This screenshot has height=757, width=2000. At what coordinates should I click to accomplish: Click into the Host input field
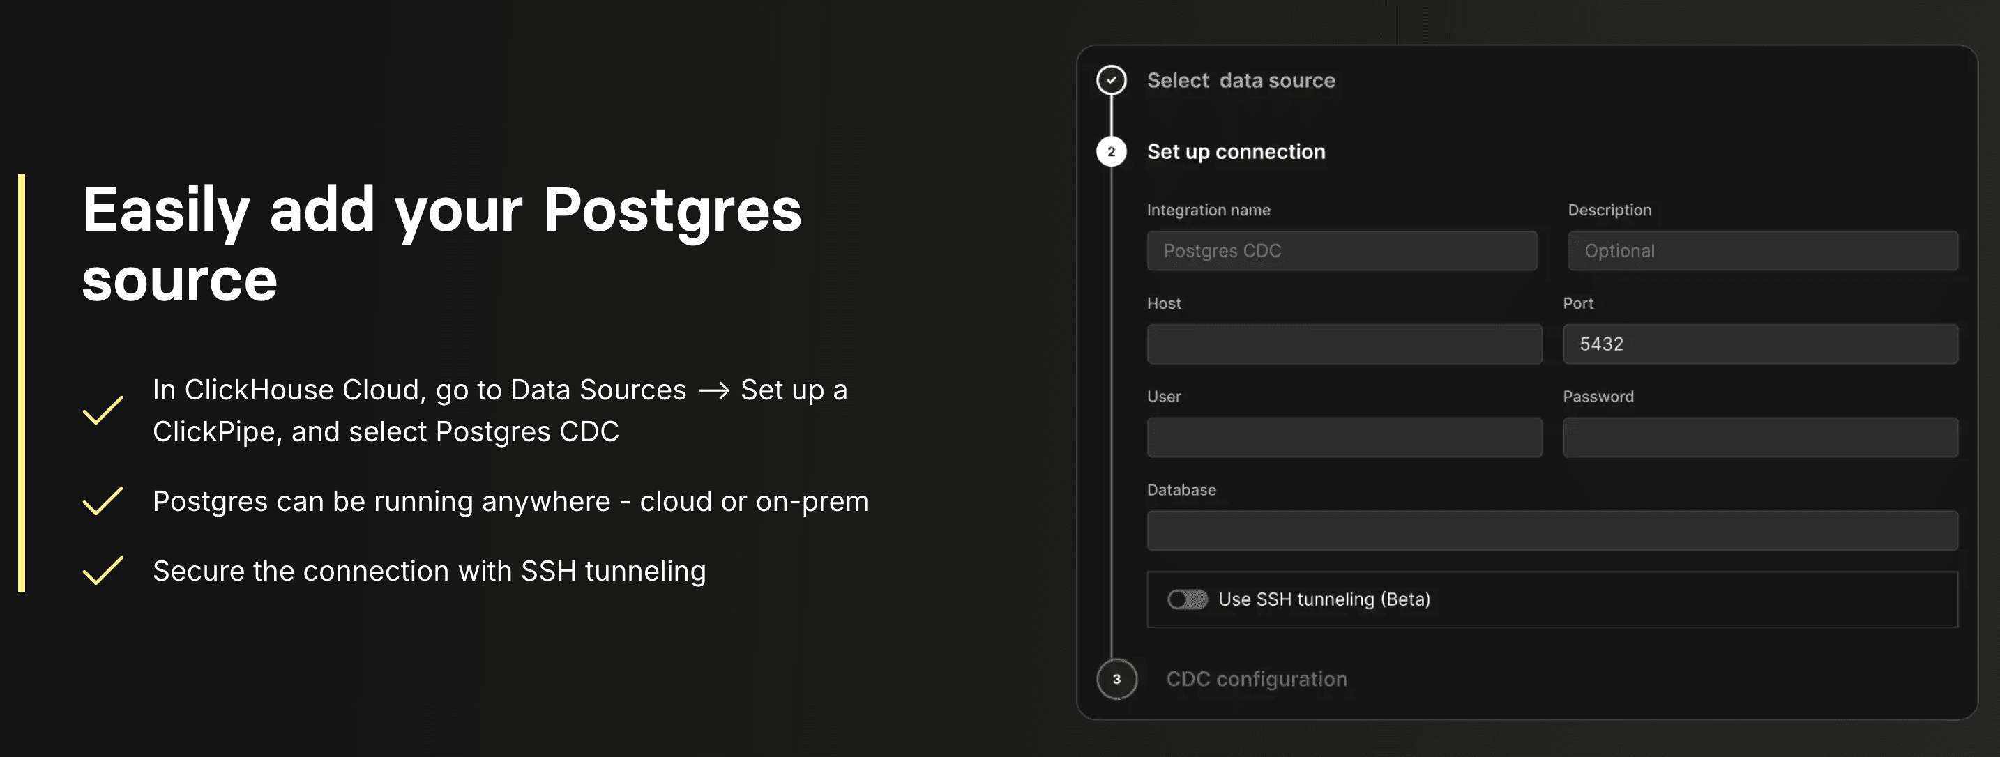click(x=1344, y=344)
